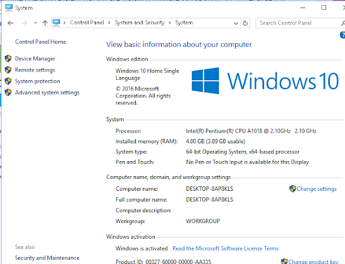
Task: Click shield icon beside Device Manager
Action: coord(8,59)
